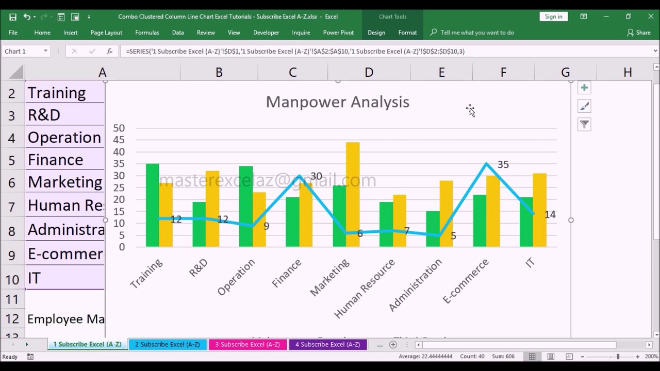
Task: Select column H header
Action: 628,72
